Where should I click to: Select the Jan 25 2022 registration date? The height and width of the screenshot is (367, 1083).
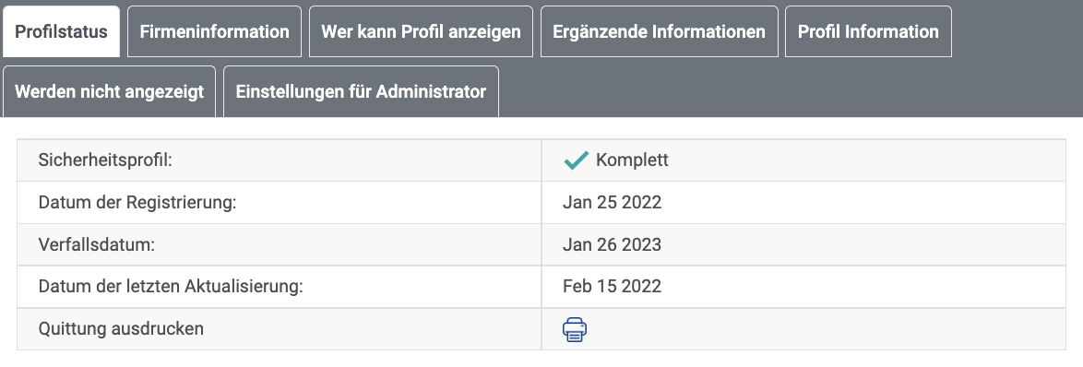pyautogui.click(x=612, y=203)
